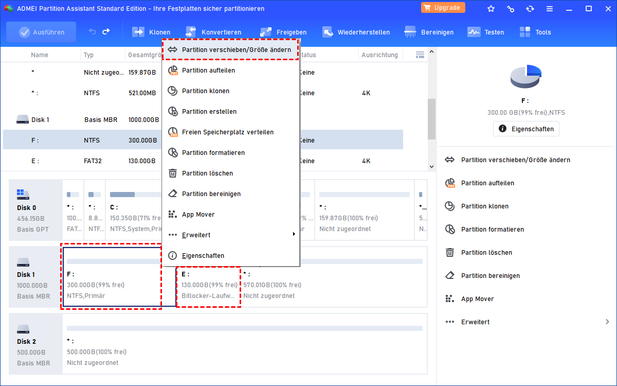Open the Tools toolbar menu
Viewport: 617px width, 386px height.
click(535, 32)
